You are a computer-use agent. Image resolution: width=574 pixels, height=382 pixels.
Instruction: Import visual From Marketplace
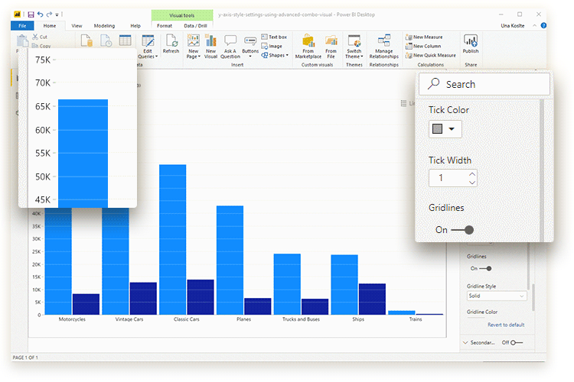coord(308,47)
